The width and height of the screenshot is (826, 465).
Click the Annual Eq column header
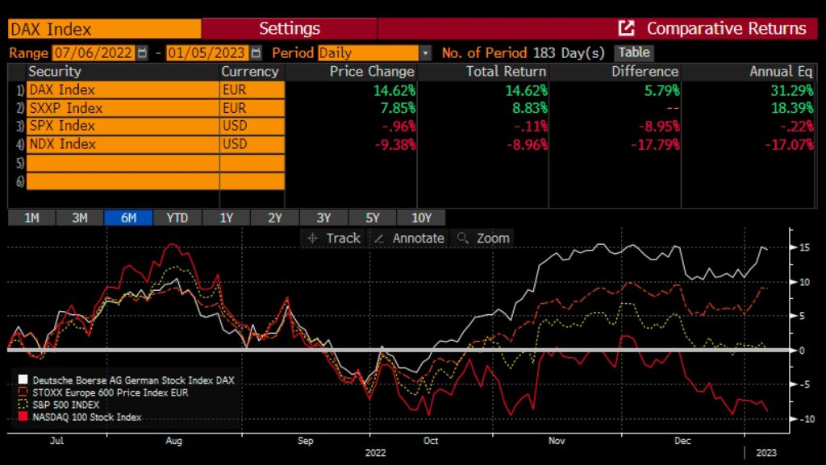coord(781,72)
